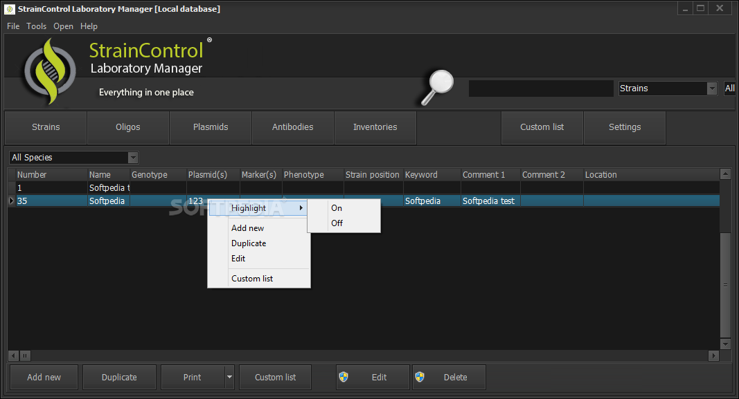Viewport: 739px width, 399px height.
Task: Open the File menu
Action: (13, 26)
